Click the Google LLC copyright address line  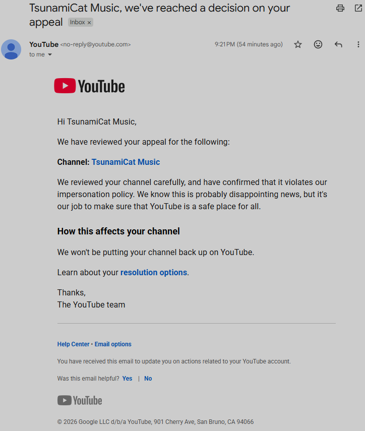tap(155, 421)
